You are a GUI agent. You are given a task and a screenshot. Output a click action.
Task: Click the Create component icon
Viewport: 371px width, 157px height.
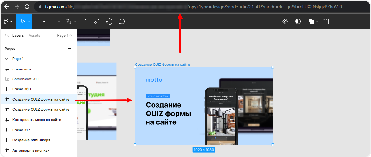[285, 21]
